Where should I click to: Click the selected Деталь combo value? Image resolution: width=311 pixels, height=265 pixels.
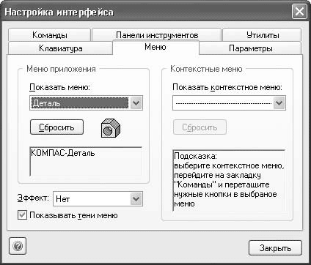tap(80, 103)
